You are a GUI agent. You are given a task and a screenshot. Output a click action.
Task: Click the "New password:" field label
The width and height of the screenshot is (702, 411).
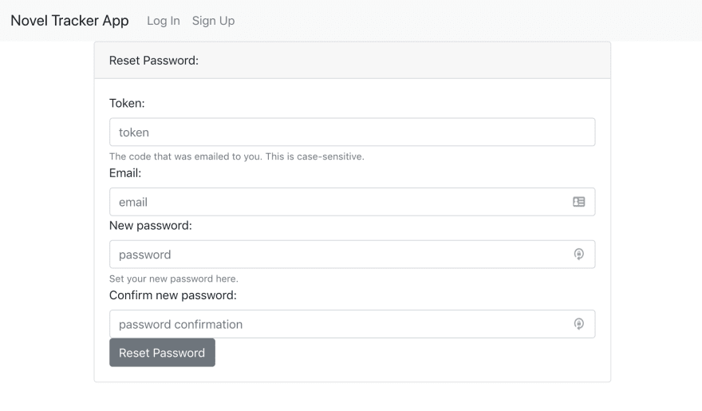[x=151, y=226]
